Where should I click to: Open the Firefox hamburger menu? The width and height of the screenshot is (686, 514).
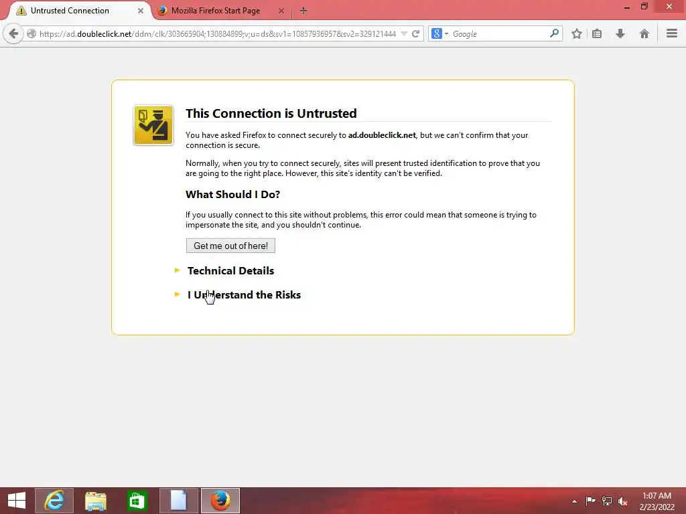click(x=672, y=33)
